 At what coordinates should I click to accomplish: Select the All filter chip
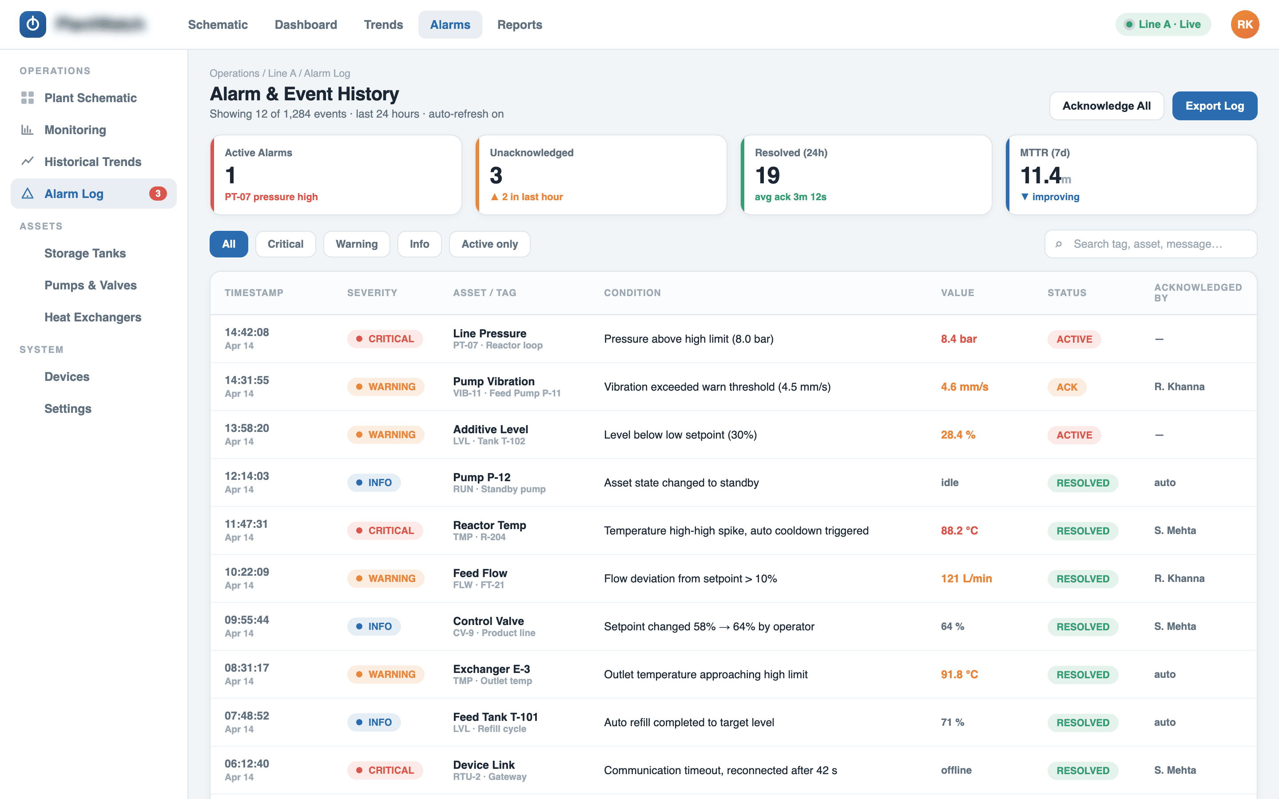click(x=229, y=244)
